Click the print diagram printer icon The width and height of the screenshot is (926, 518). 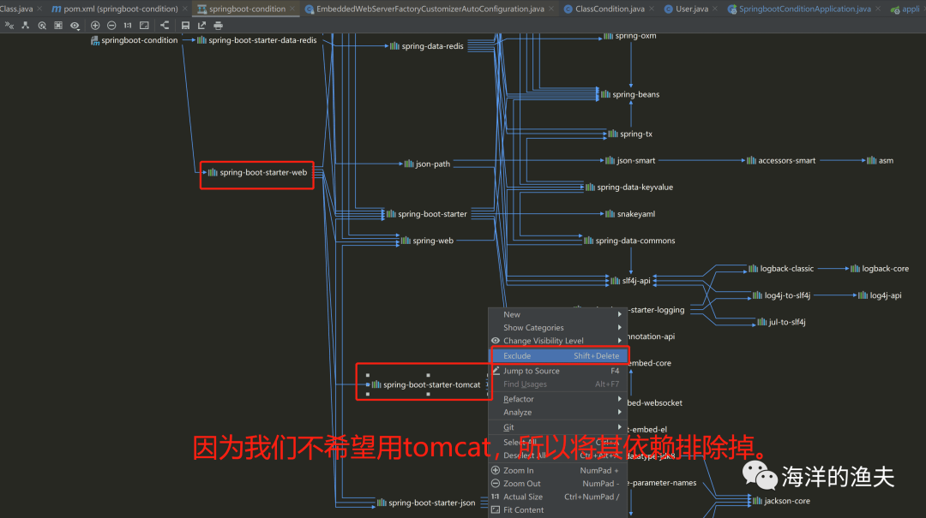tap(219, 26)
